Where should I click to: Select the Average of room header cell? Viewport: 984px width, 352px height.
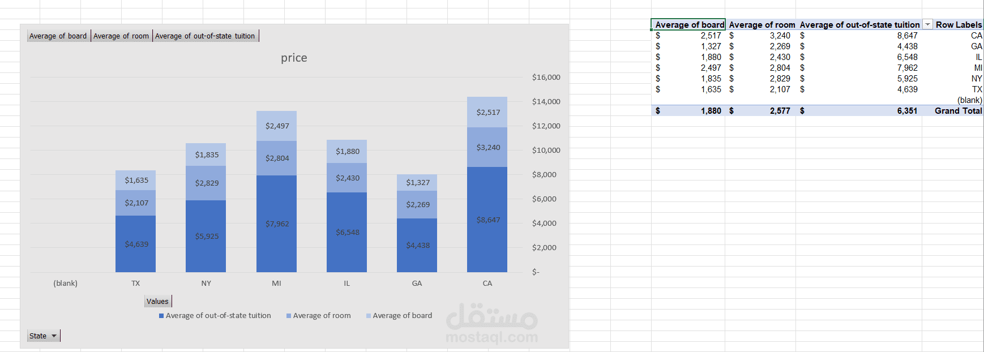tap(760, 24)
